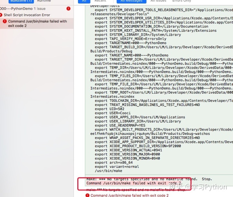Click 'export USER_APPS_DIR=/Users/LM/Applications' line
This screenshot has height=197, width=233.
[x=140, y=117]
